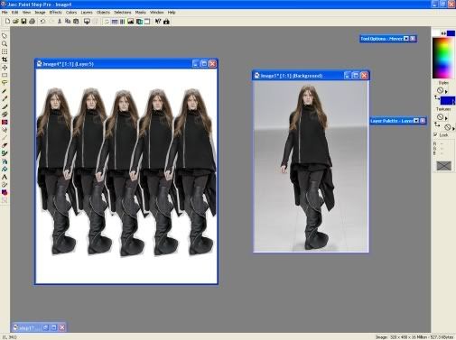Image resolution: width=456 pixels, height=340 pixels.
Task: Create a new image from toolbar
Action: 7,22
